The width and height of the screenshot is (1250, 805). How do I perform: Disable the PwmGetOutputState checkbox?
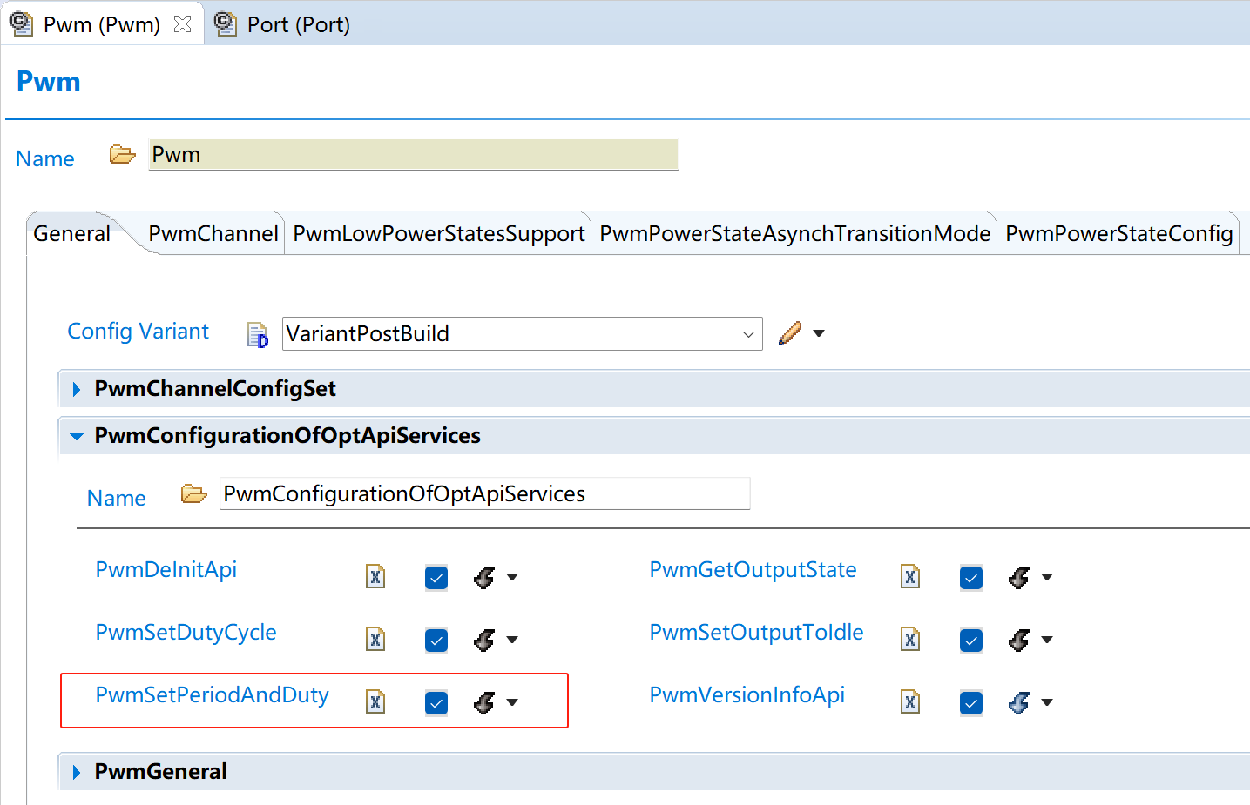coord(971,578)
